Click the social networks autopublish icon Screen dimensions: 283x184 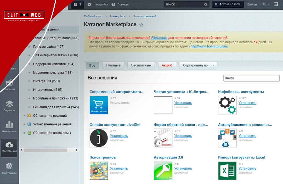point(227,138)
